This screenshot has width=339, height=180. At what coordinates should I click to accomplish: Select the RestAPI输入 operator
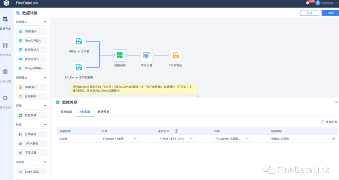point(31,41)
